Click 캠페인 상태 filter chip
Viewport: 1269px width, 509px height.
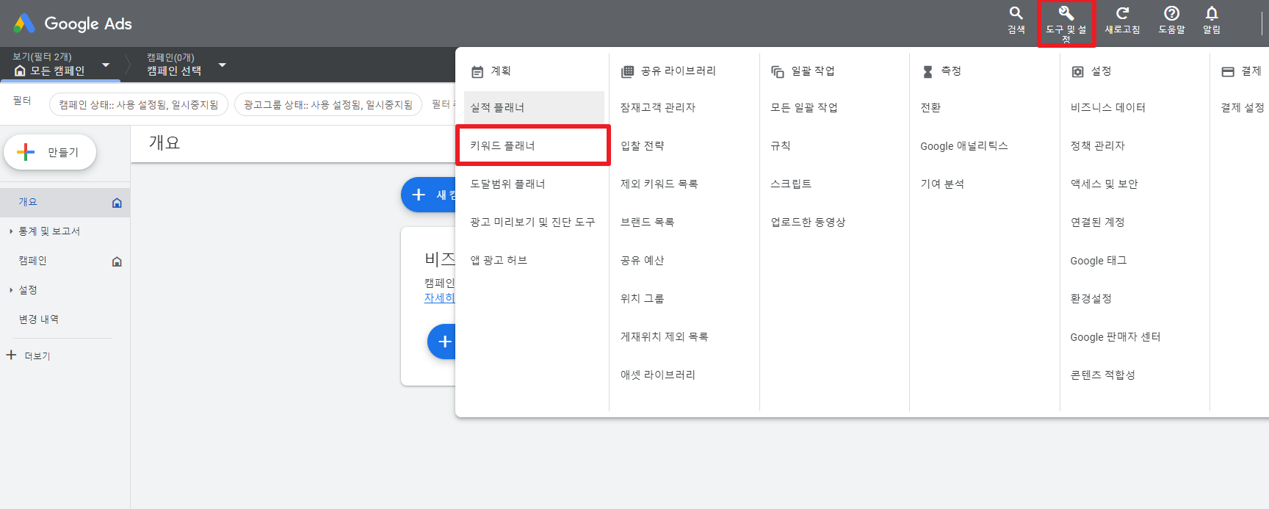point(139,105)
